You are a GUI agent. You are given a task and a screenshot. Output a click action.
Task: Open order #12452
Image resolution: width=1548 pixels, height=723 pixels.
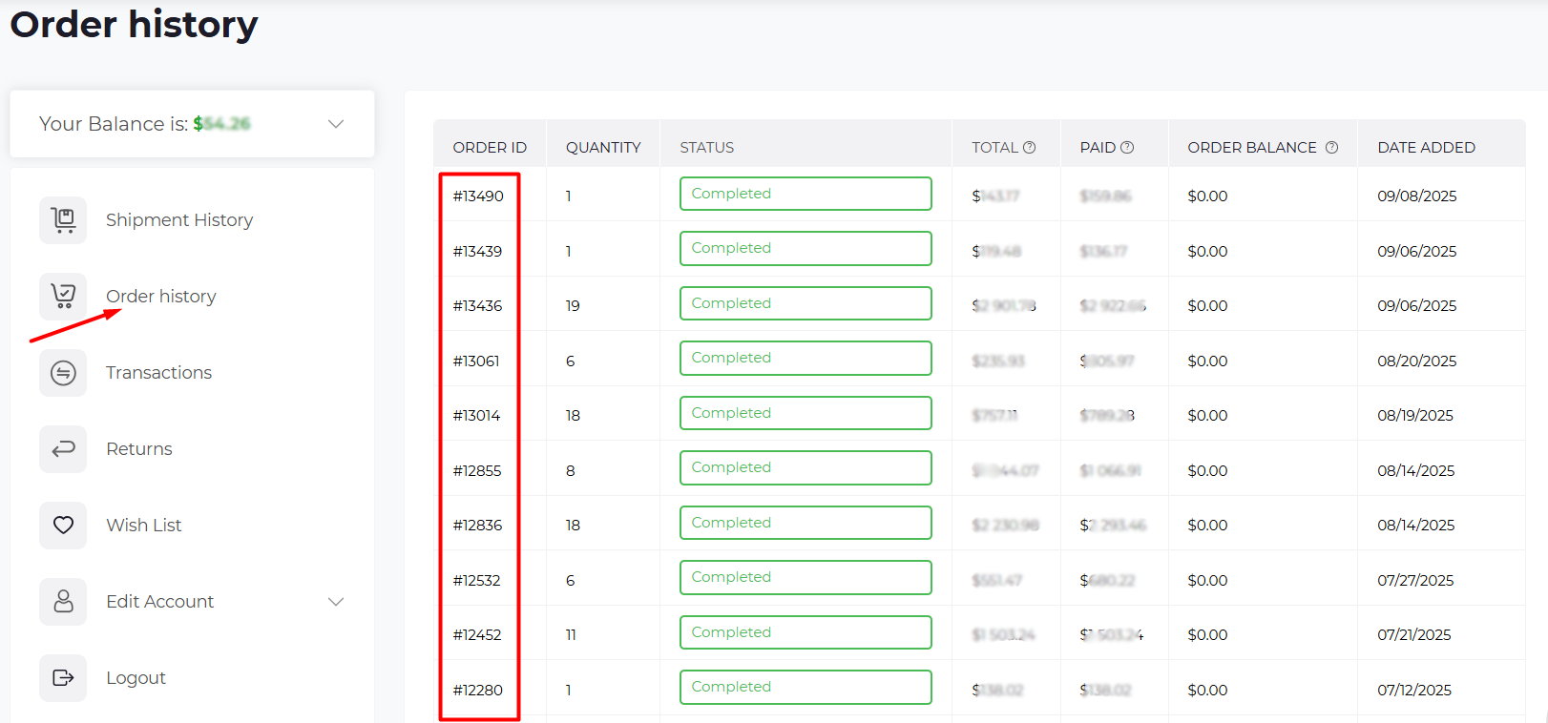tap(477, 635)
